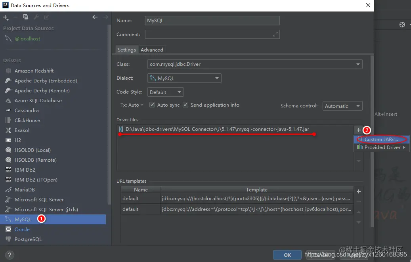Select the first default jdbc:mysql template row
Screen dimensions: 411x262
(x=237, y=199)
